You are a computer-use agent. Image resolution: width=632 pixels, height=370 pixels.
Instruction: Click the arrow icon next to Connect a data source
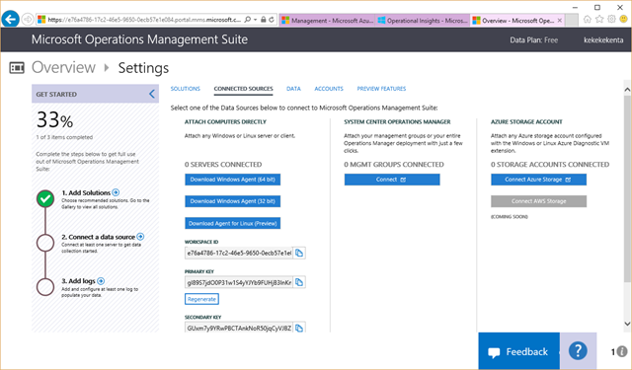pos(140,237)
